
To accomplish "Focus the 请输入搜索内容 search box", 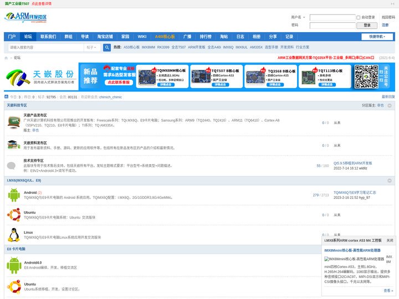I will click(x=46, y=48).
